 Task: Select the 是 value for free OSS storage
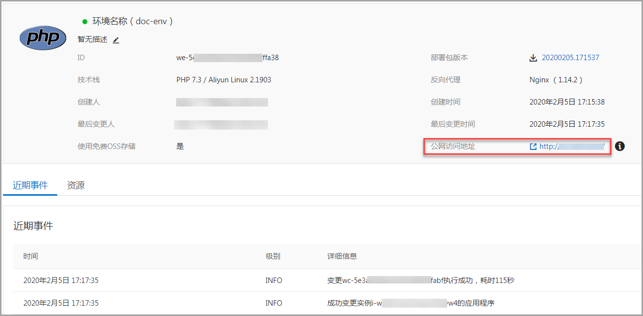coord(180,146)
